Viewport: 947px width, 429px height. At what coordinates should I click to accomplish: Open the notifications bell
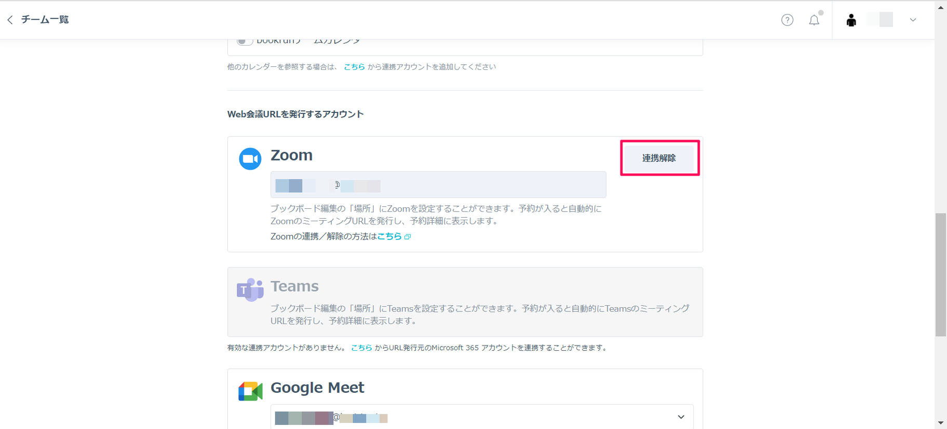(814, 20)
